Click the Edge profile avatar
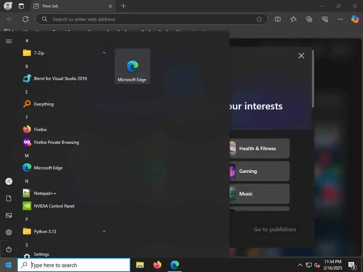The width and height of the screenshot is (363, 272). (x=8, y=6)
